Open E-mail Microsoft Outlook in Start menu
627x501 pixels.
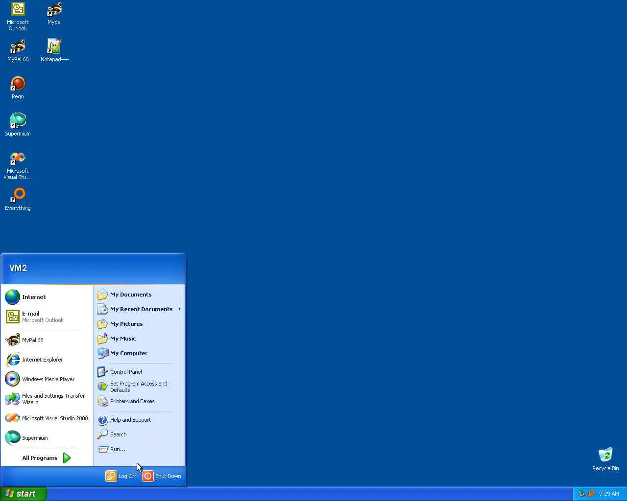click(x=47, y=317)
